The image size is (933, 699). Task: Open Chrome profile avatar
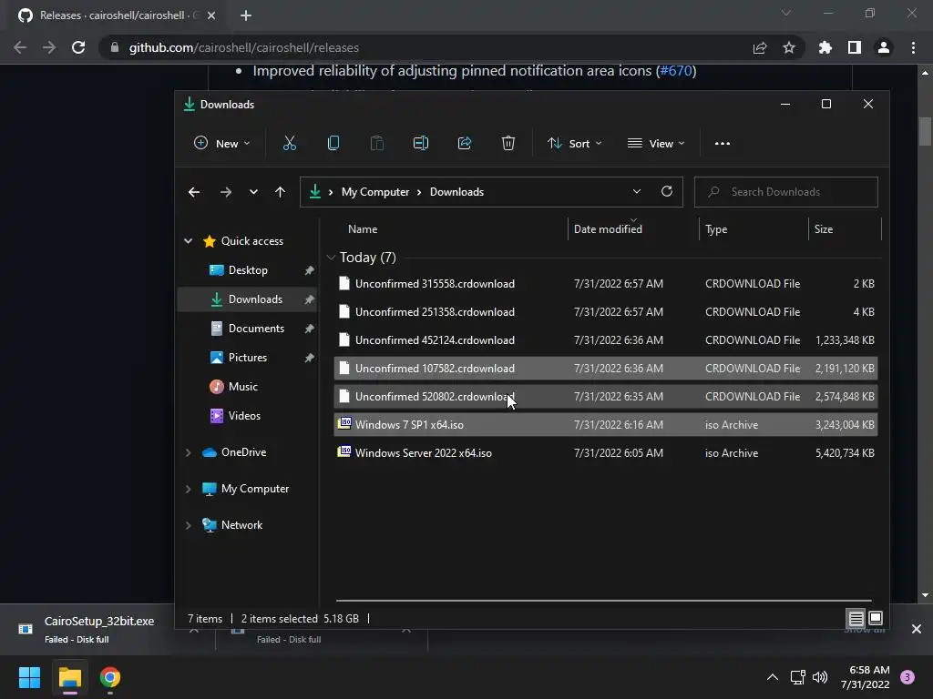884,47
